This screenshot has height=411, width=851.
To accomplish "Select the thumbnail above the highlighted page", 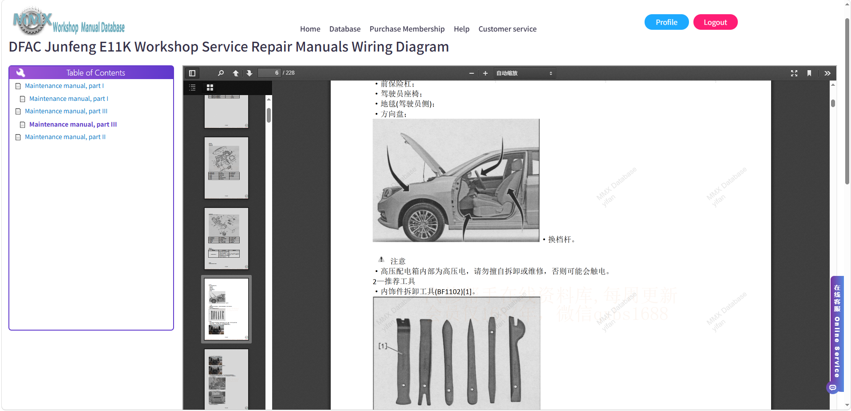I will pyautogui.click(x=226, y=239).
